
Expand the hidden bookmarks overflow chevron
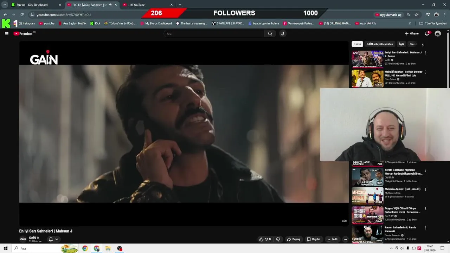tap(410, 24)
